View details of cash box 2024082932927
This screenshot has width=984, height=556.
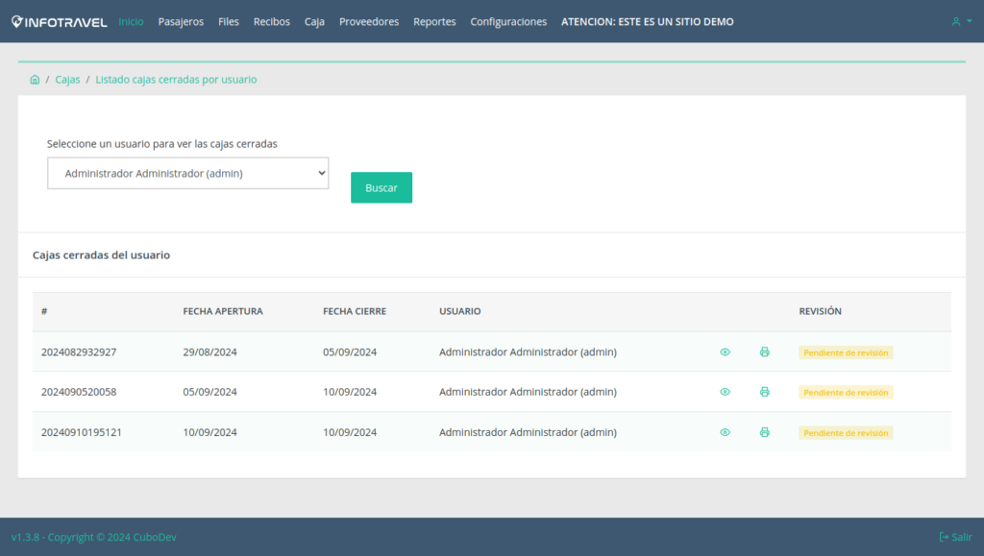[725, 352]
